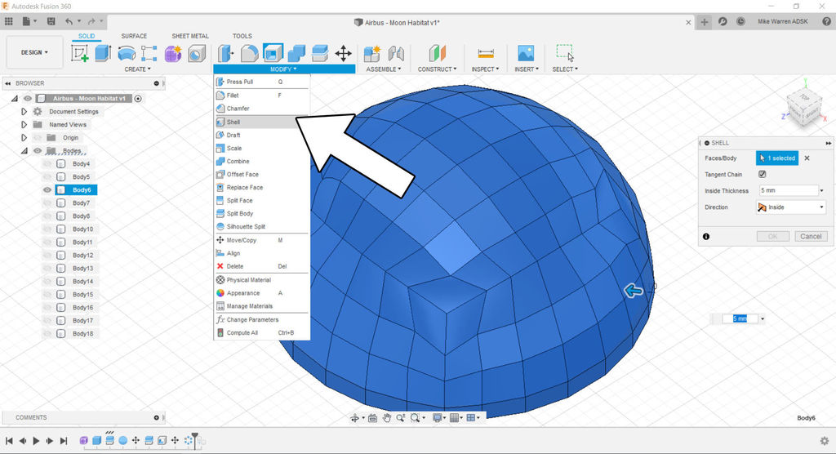Select the Extrude tool
The image size is (836, 454).
pyautogui.click(x=103, y=53)
